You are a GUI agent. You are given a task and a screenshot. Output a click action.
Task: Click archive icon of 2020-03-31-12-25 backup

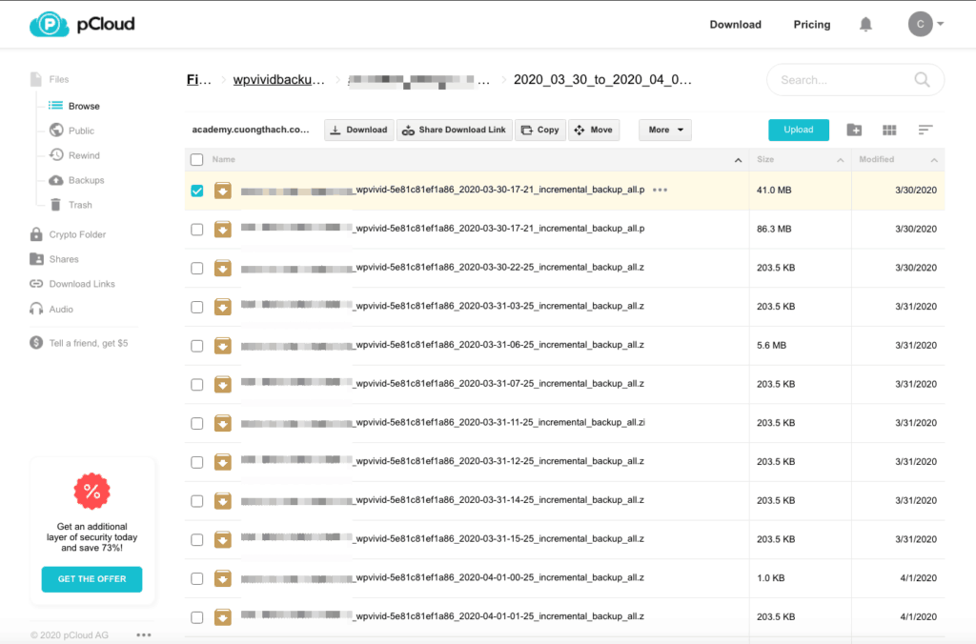(x=223, y=462)
